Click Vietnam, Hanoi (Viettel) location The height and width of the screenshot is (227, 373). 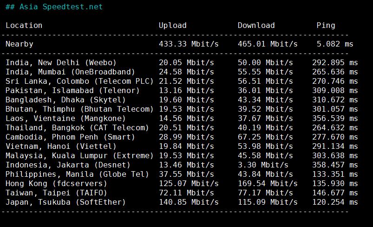click(61, 147)
